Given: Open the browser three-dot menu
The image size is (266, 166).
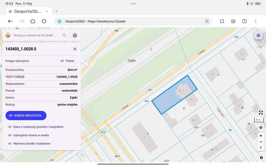Looking at the screenshot, I should coord(255,21).
